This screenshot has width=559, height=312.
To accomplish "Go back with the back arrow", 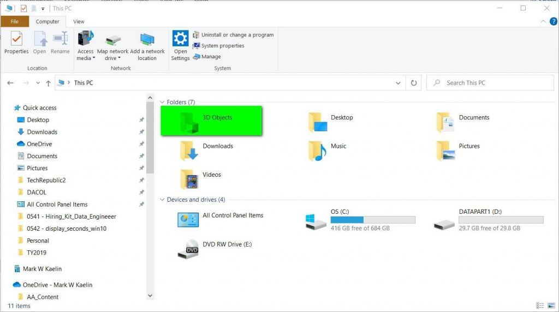I will (x=10, y=83).
